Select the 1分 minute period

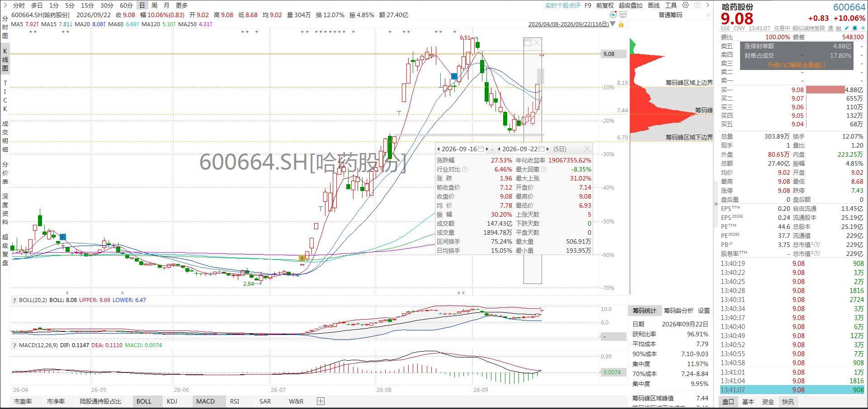(54, 5)
